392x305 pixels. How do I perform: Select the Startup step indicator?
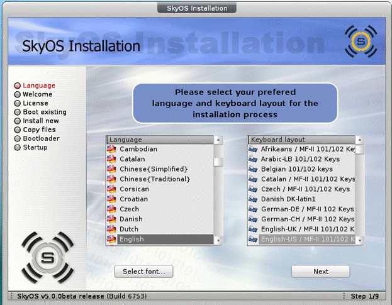(17, 147)
